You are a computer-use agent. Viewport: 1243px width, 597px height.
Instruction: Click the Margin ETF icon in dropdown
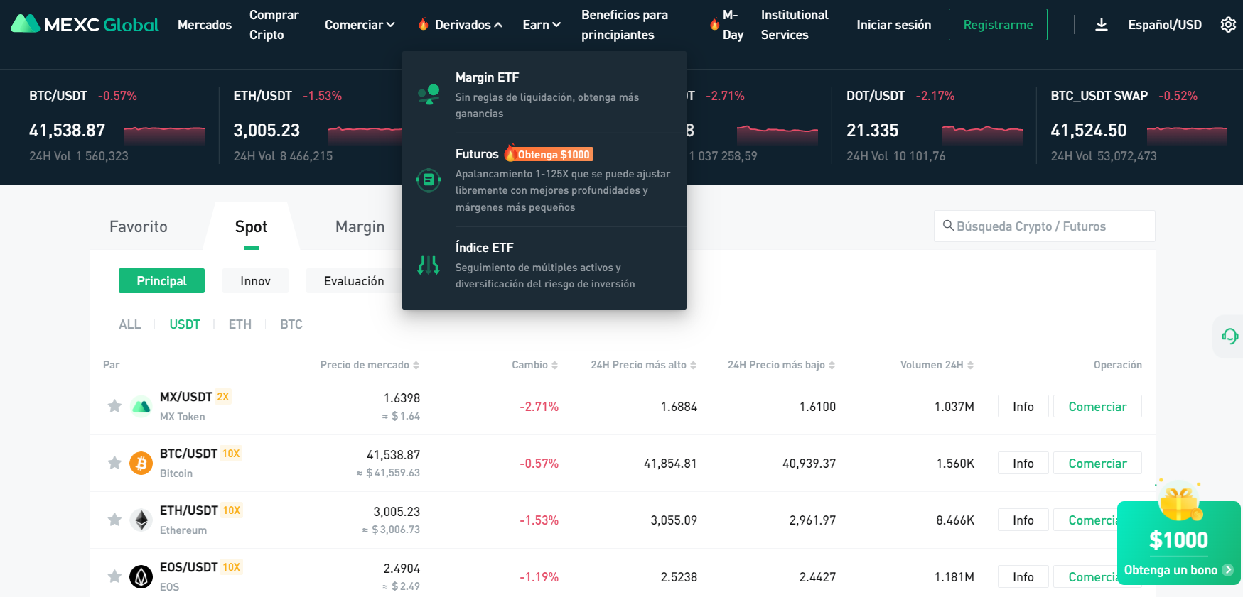(429, 94)
